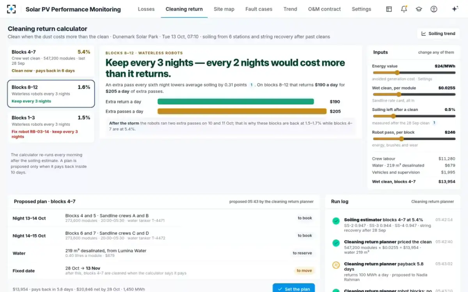This screenshot has height=292, width=468.
Task: Click 'Keep every 3 nights' status in Blocks 8–12
Action: click(x=31, y=101)
